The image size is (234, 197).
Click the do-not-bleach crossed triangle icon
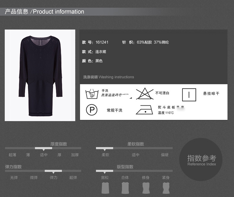point(144,93)
